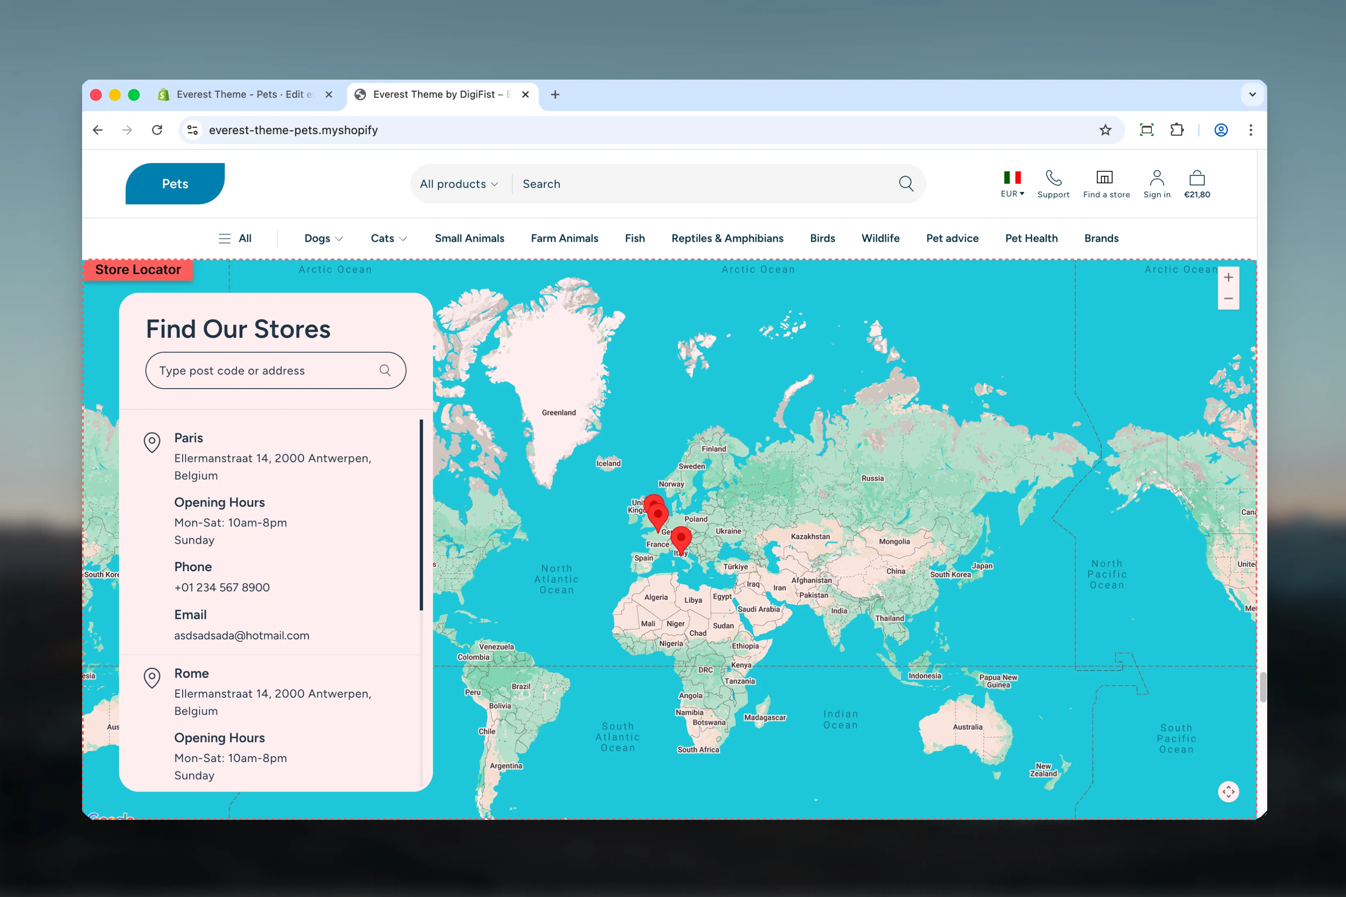
Task: Open the Wildlife category
Action: point(880,238)
